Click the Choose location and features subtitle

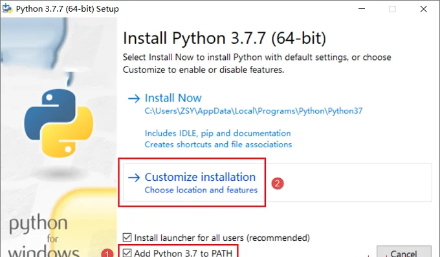(201, 190)
